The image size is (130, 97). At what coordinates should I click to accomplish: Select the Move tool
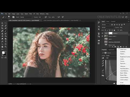[x=2, y=23]
